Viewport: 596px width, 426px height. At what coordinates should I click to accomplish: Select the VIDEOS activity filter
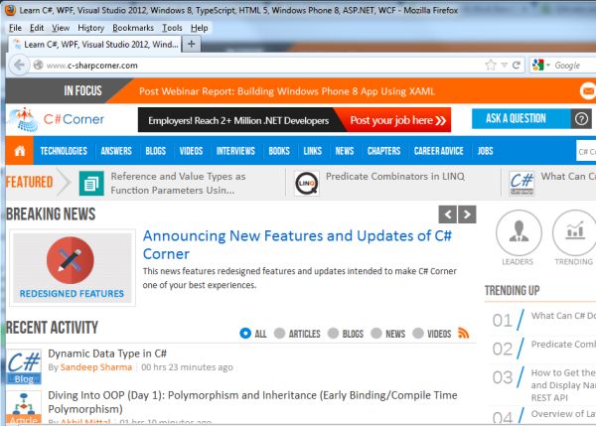[x=432, y=334]
